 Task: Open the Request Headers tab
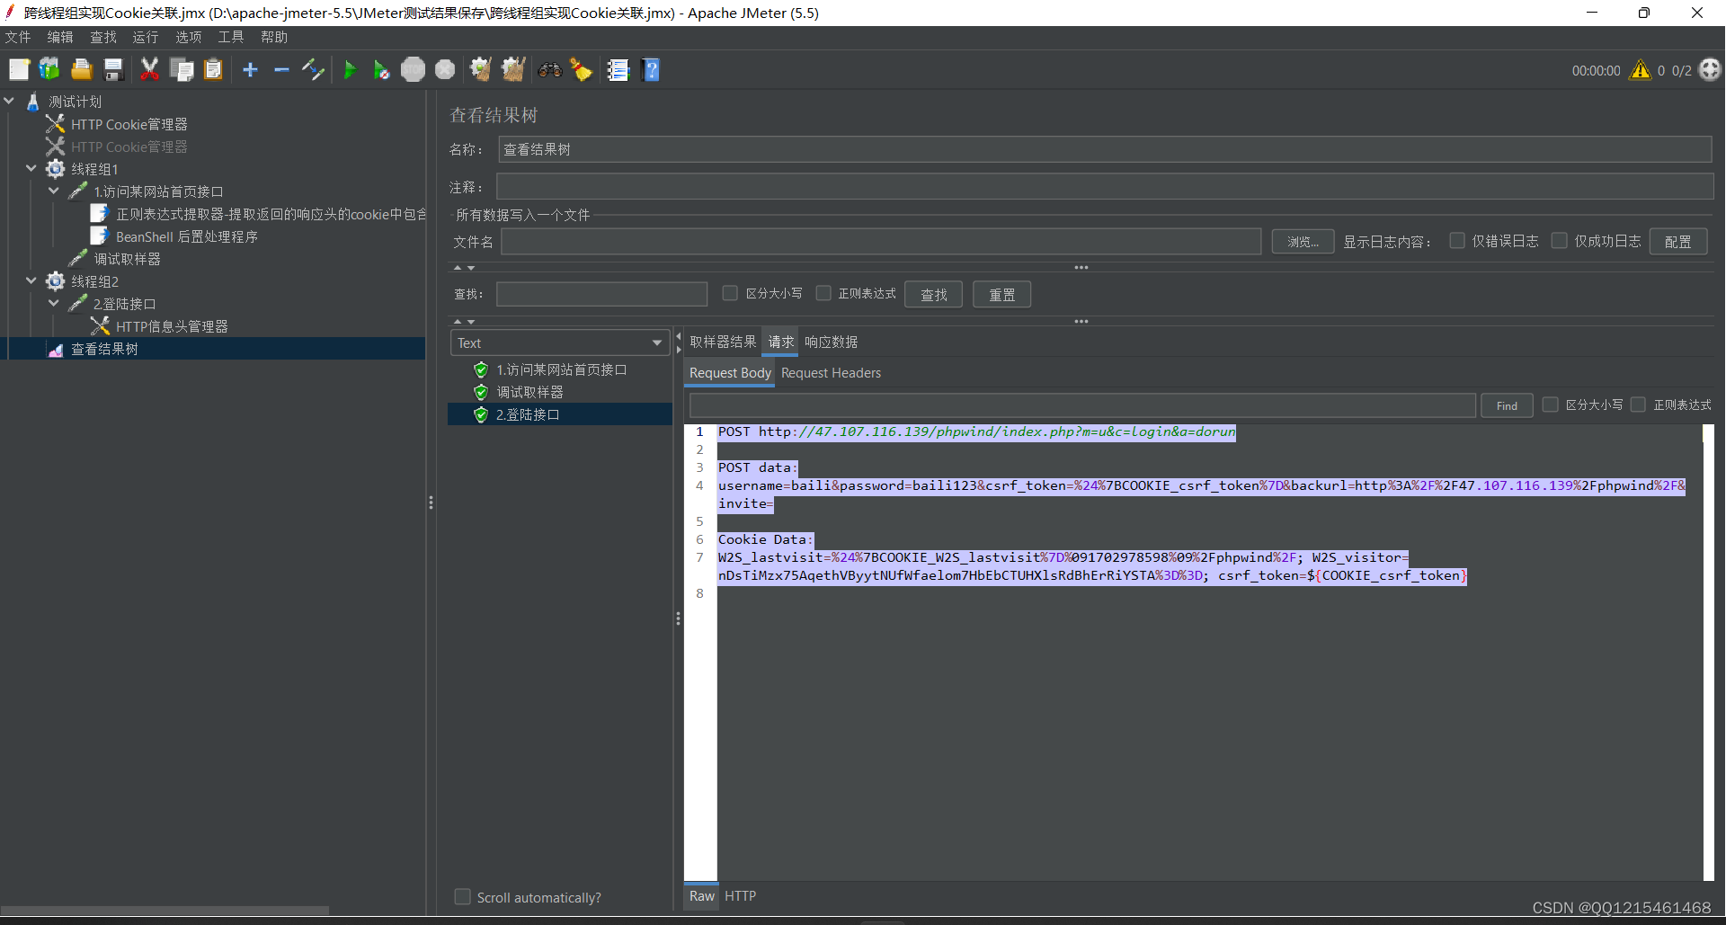(831, 372)
